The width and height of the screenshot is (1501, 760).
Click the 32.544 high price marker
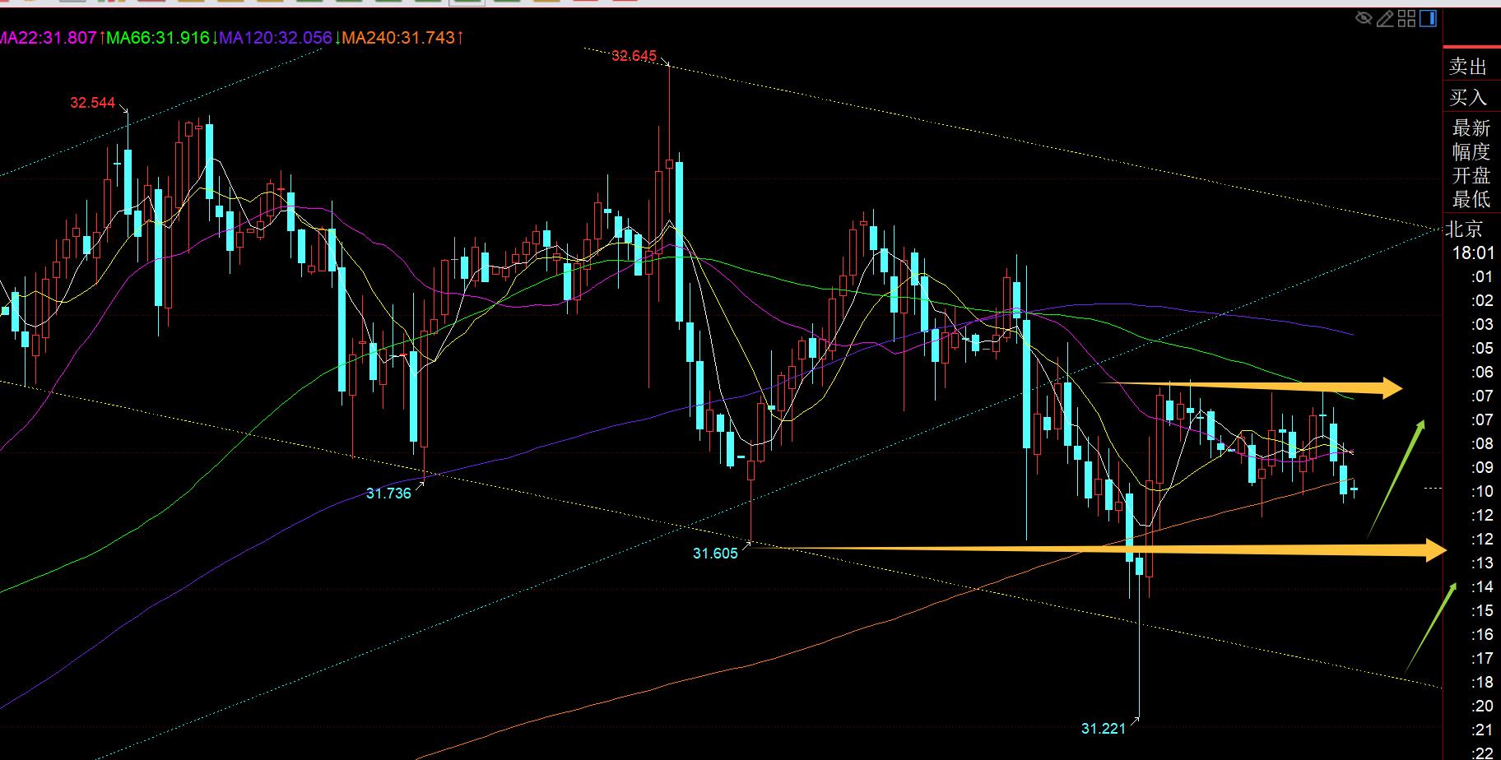[x=92, y=103]
